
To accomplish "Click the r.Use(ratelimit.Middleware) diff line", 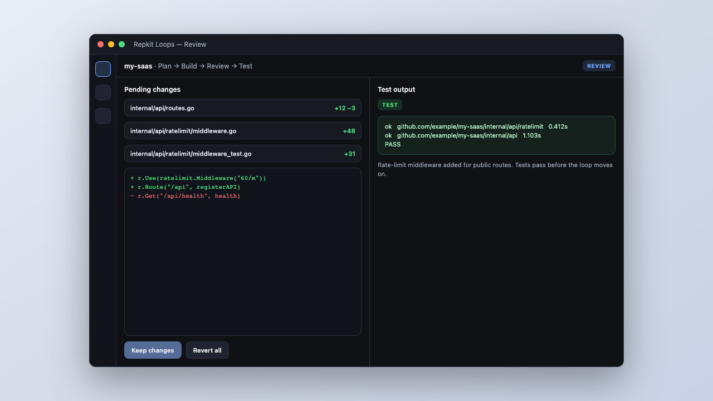I will (x=198, y=178).
